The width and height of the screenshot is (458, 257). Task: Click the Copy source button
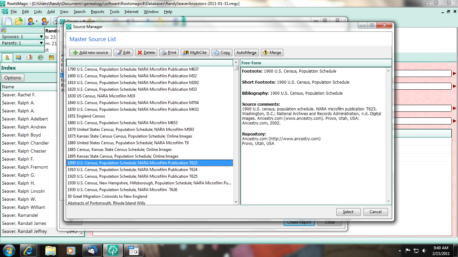[221, 53]
